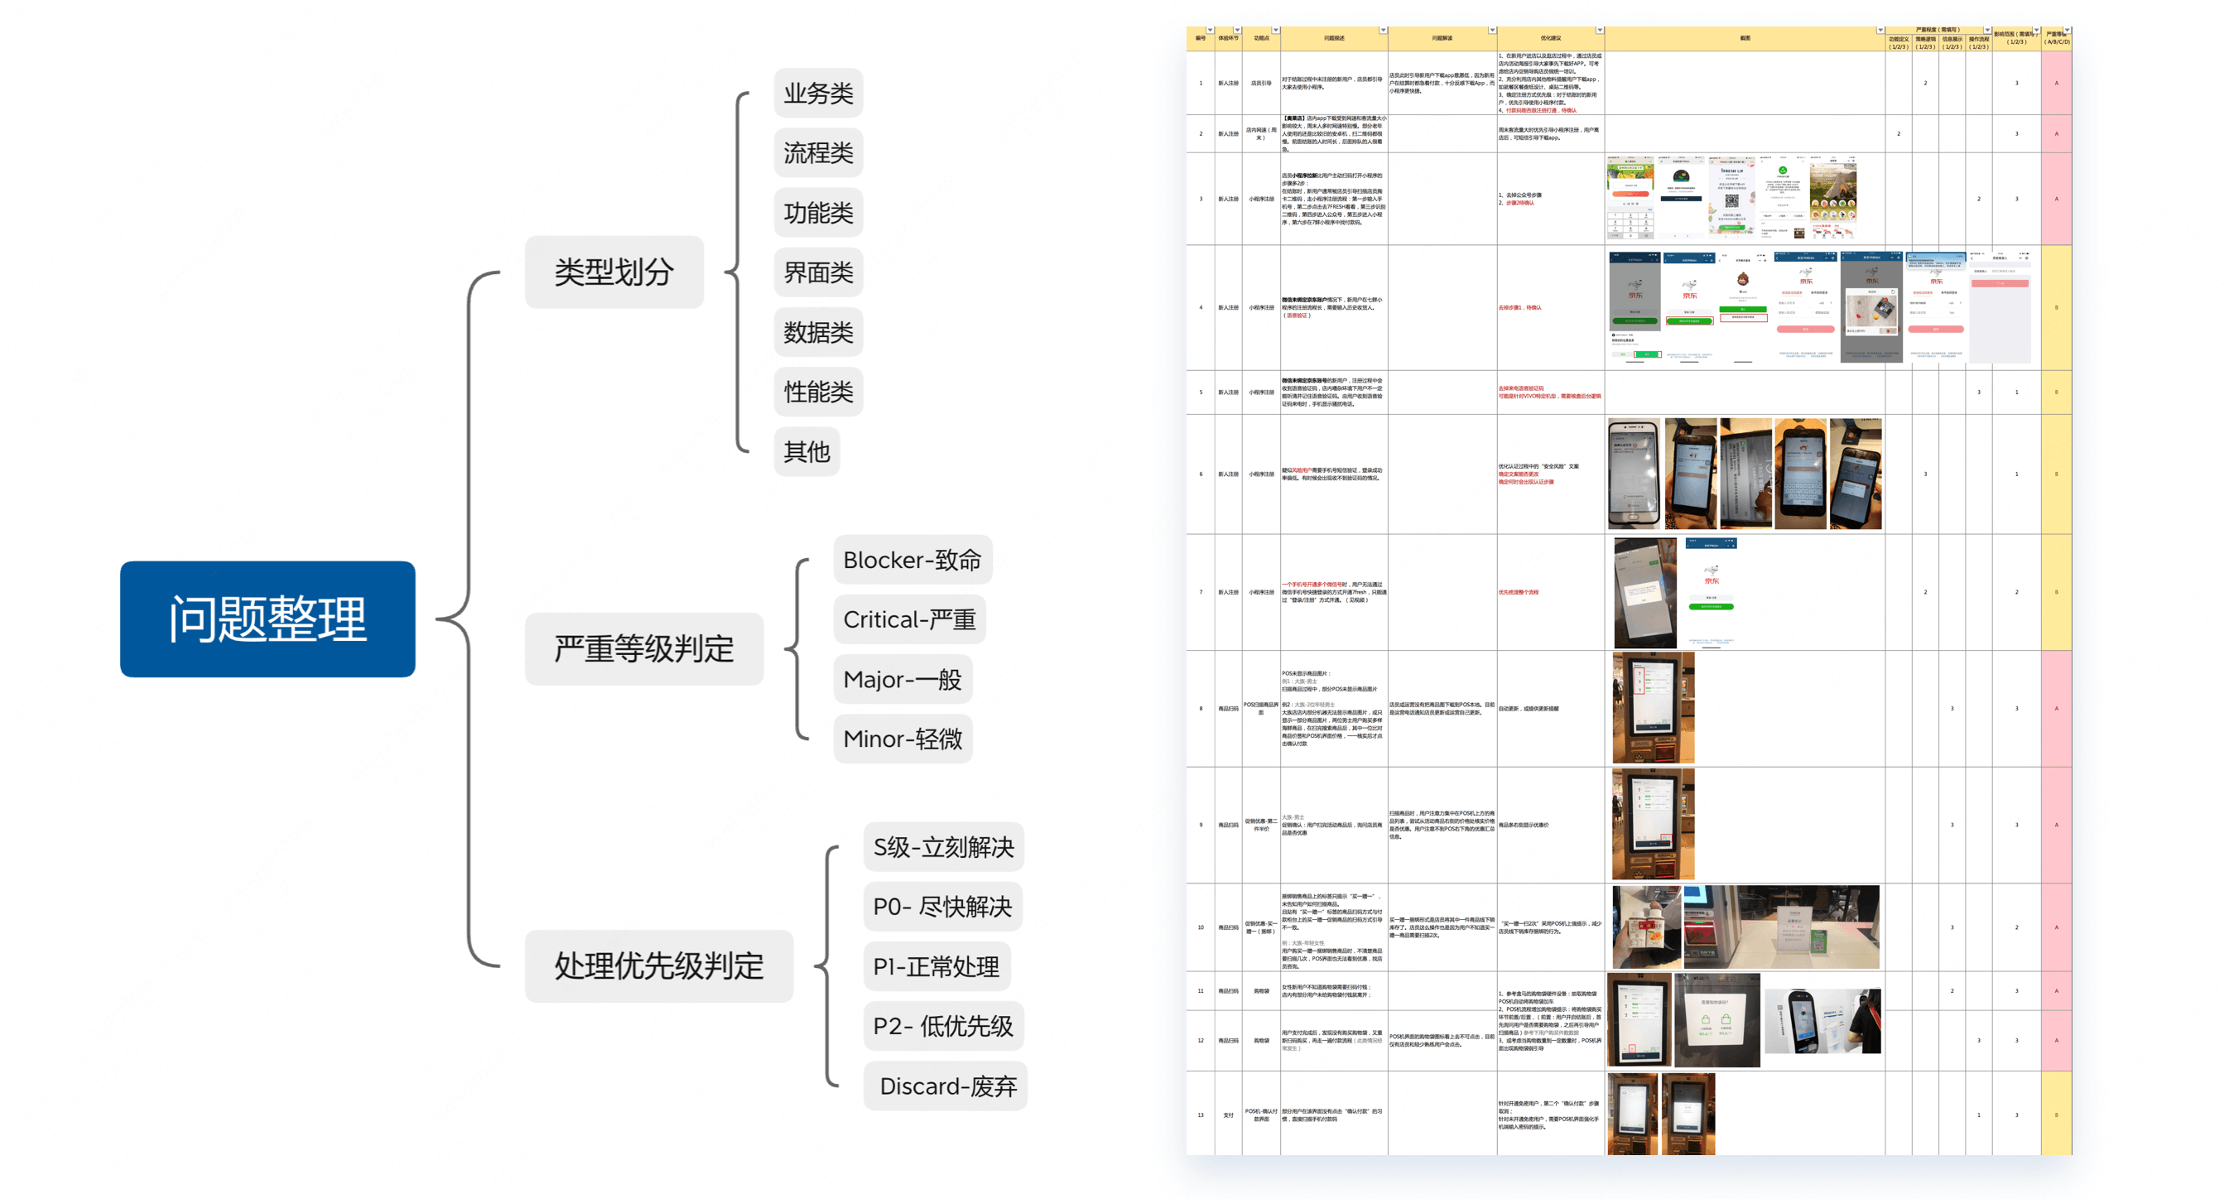Click the Discard-废弃 node

tap(946, 1086)
